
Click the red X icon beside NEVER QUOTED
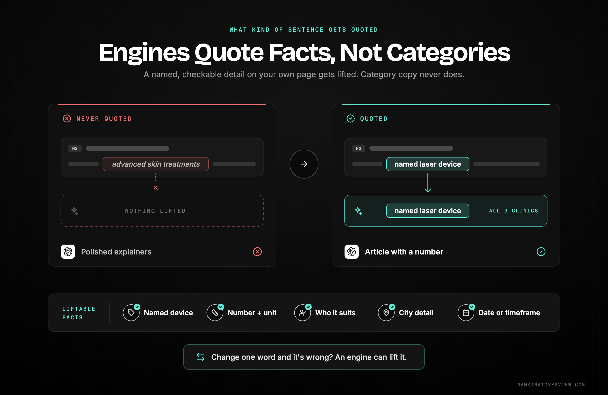click(x=67, y=118)
